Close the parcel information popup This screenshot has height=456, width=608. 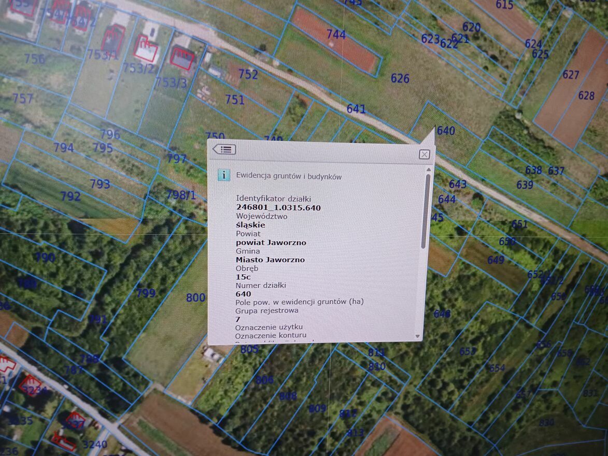coord(424,154)
